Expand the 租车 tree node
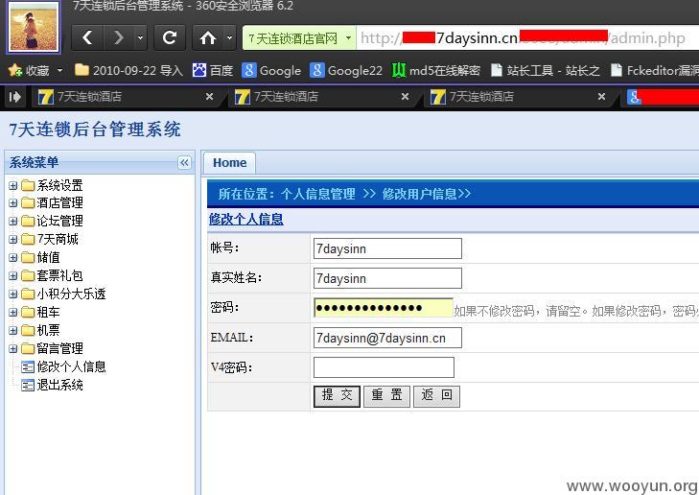The width and height of the screenshot is (699, 495). tap(12, 312)
